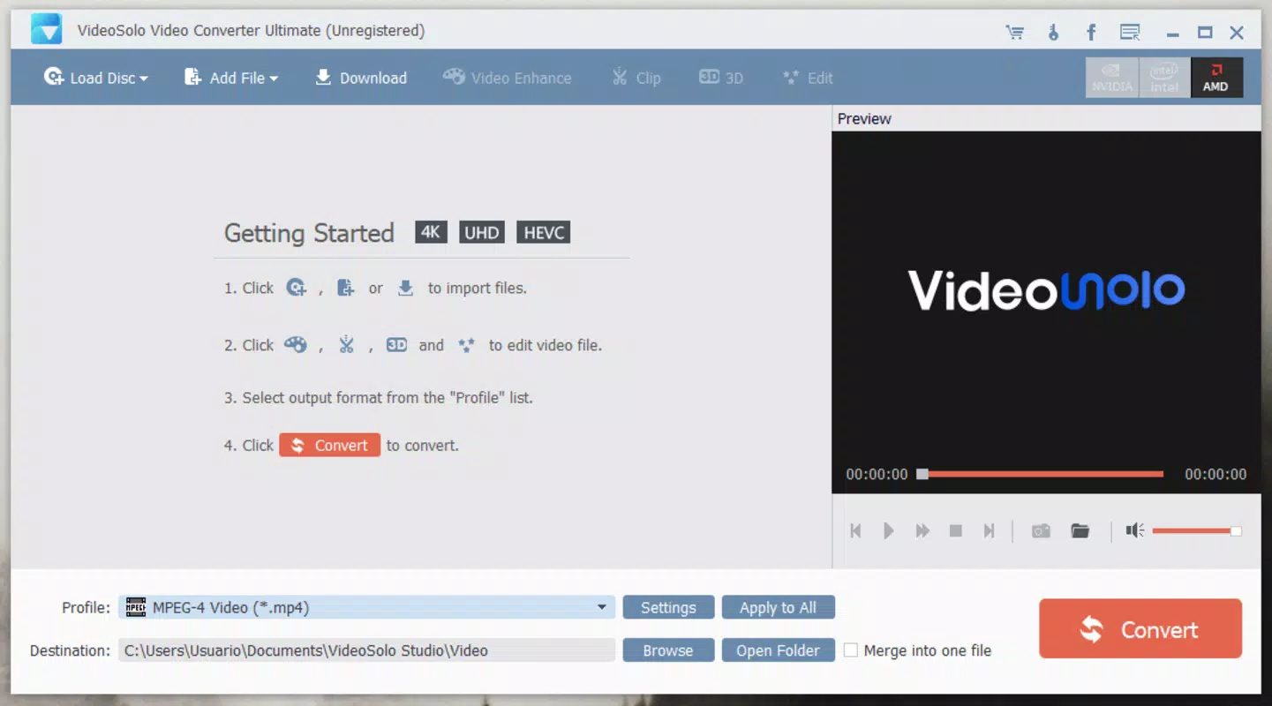Click the sparkle edit icon in step 2

point(466,345)
